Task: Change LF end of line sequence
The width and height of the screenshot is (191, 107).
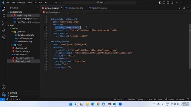Action: (155, 99)
